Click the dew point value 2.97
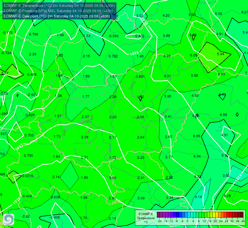Screen dimensions: 248x228 pos(85,117)
